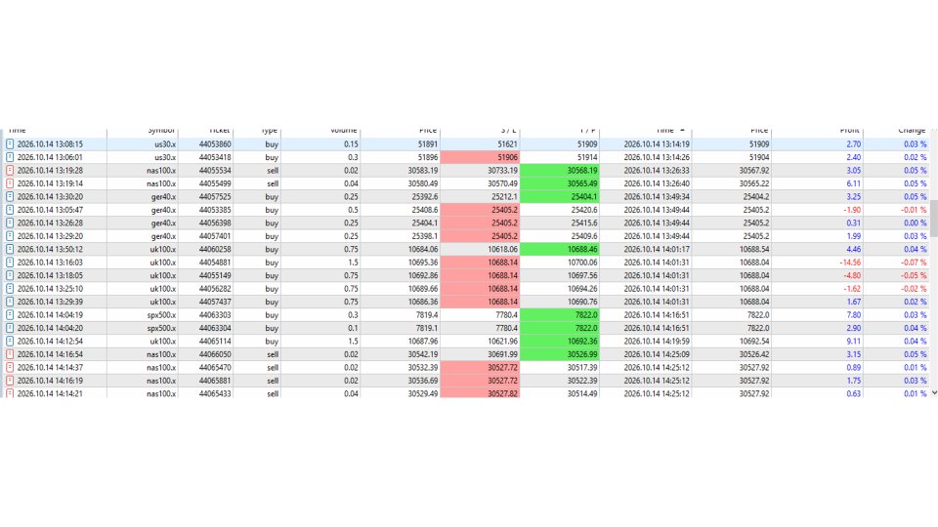Image resolution: width=938 pixels, height=527 pixels.
Task: Click the S/L value 30691.99
Action: pyautogui.click(x=502, y=354)
